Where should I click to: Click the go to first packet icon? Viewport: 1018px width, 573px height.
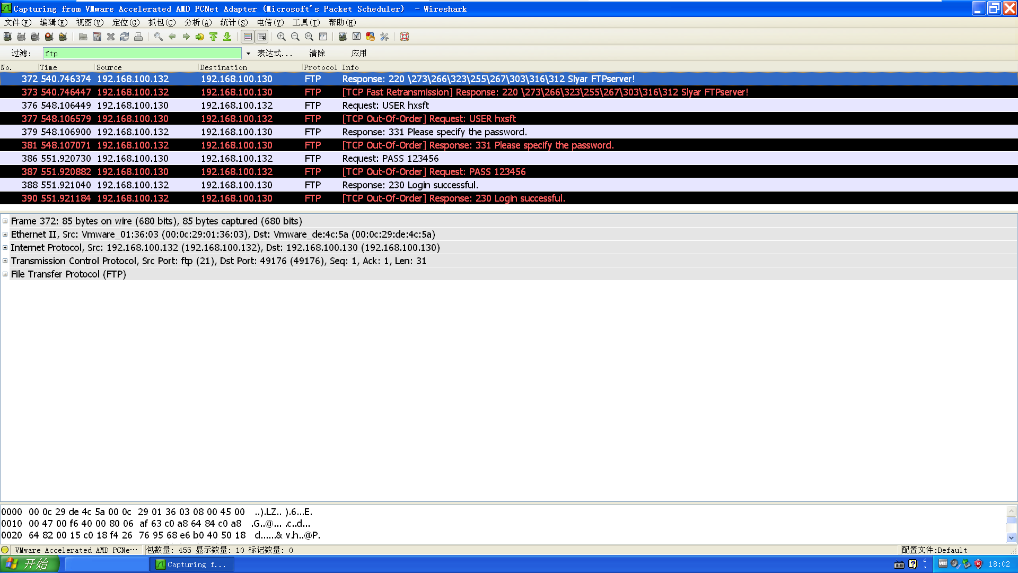pyautogui.click(x=213, y=37)
